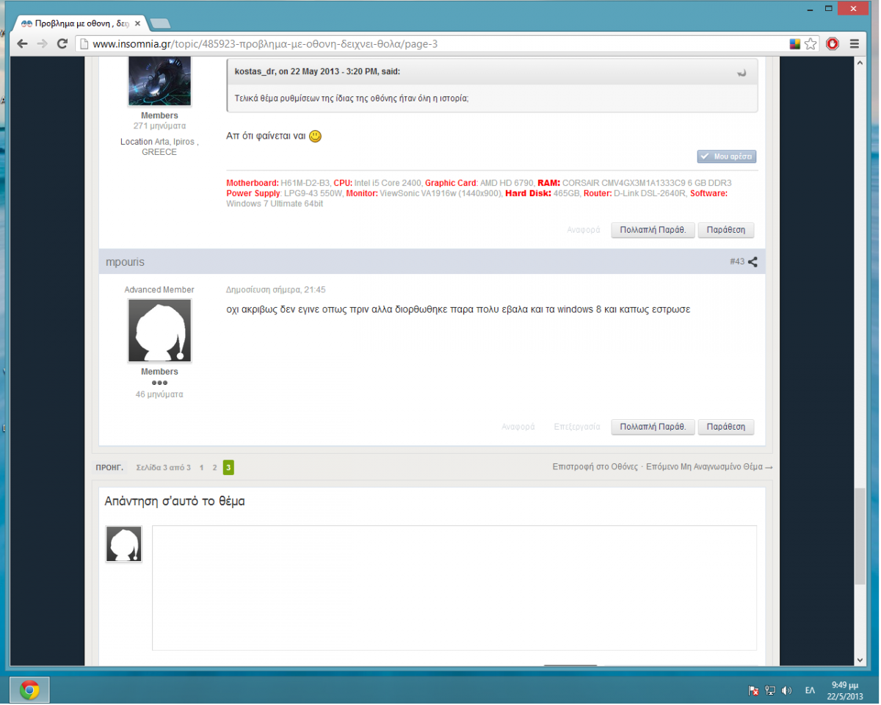Click Αναφορά link in mpouris post
This screenshot has width=881, height=705.
(518, 427)
